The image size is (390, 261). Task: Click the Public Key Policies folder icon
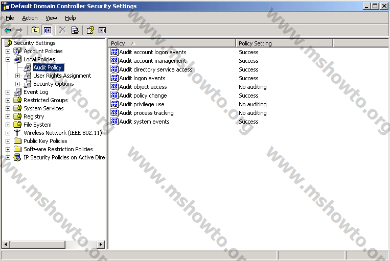click(x=18, y=141)
